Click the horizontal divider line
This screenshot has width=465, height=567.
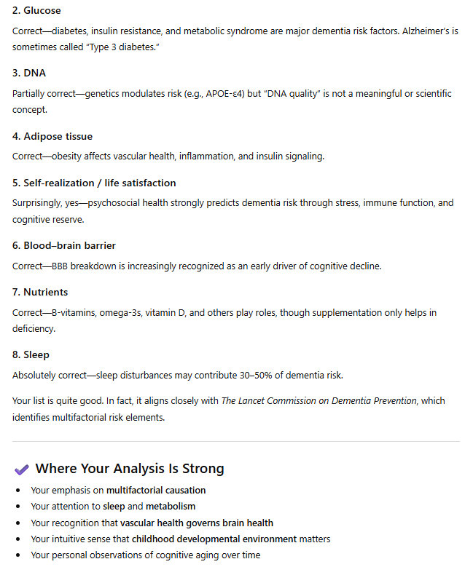(x=232, y=441)
